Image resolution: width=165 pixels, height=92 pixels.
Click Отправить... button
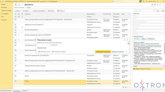coord(26,11)
